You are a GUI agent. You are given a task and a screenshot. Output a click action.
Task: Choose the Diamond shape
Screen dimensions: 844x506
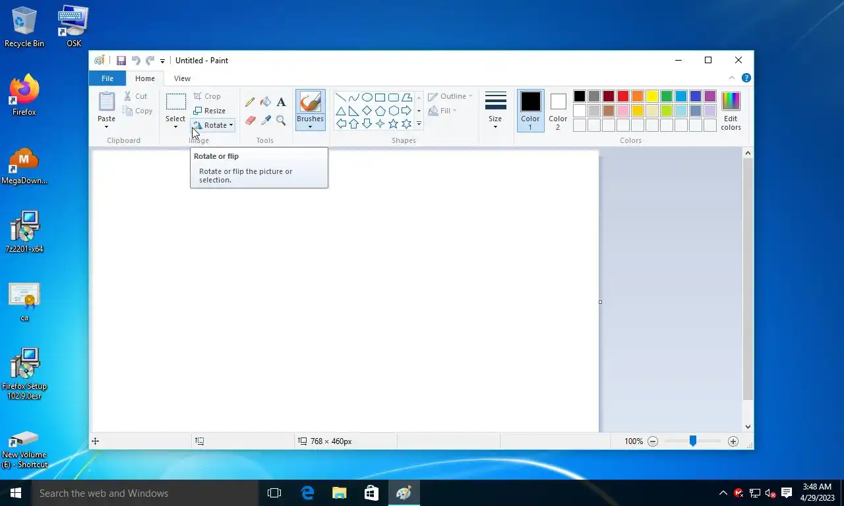[x=367, y=111]
